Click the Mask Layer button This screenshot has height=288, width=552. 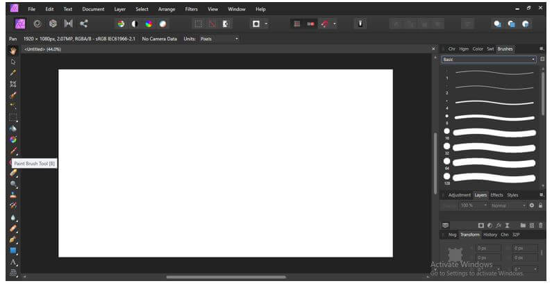pos(481,226)
